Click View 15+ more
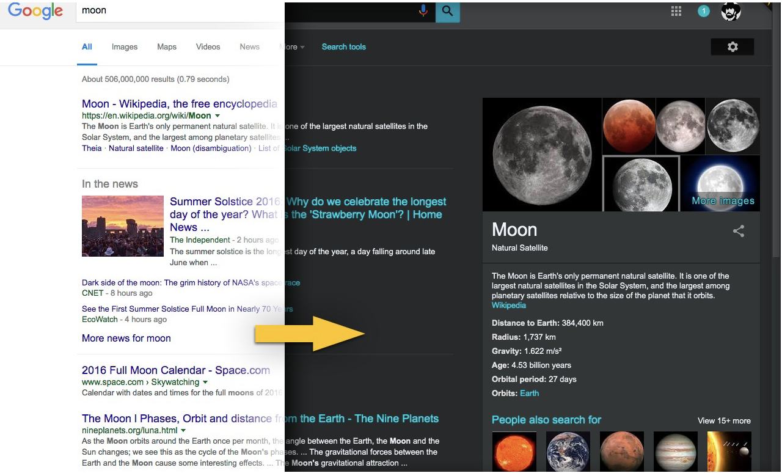 pos(724,420)
